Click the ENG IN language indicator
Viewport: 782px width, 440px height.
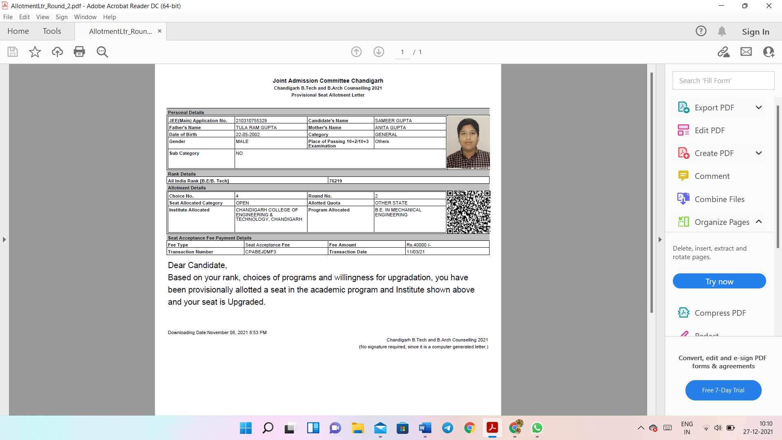point(687,428)
